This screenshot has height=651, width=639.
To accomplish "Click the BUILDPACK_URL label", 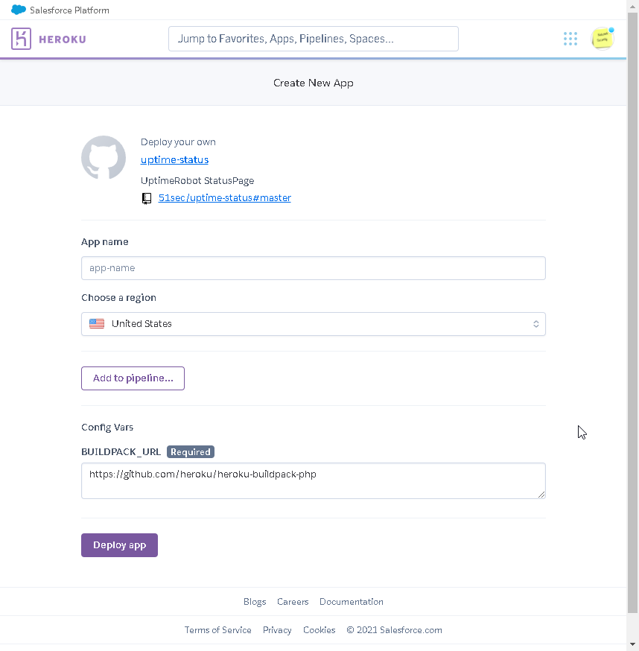I will coord(121,451).
